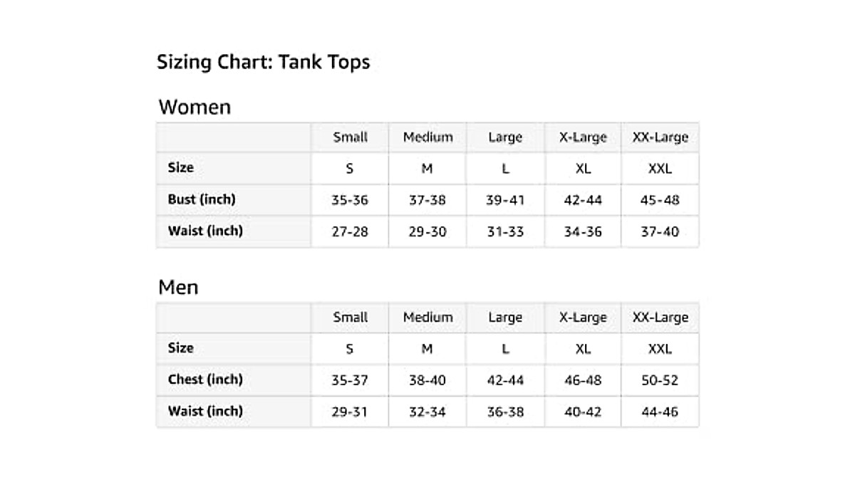Click Women's Small column header
The width and height of the screenshot is (855, 477).
tap(350, 137)
